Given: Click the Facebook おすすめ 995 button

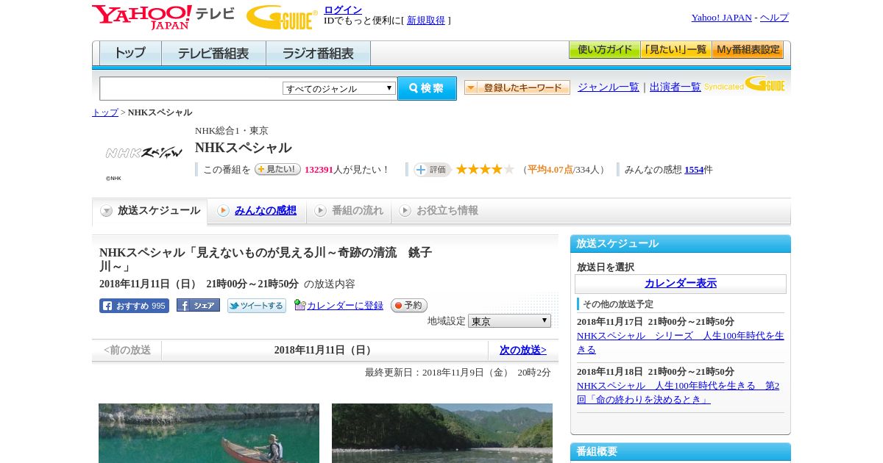Looking at the screenshot, I should (134, 306).
